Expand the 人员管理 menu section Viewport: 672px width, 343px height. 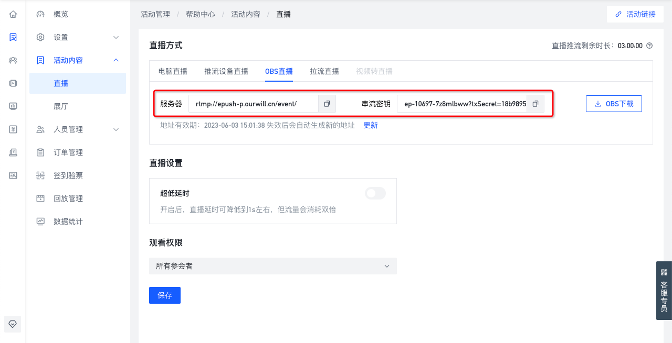point(78,129)
